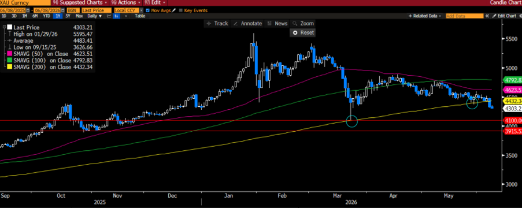Click the High marker icon in legend

(10, 34)
